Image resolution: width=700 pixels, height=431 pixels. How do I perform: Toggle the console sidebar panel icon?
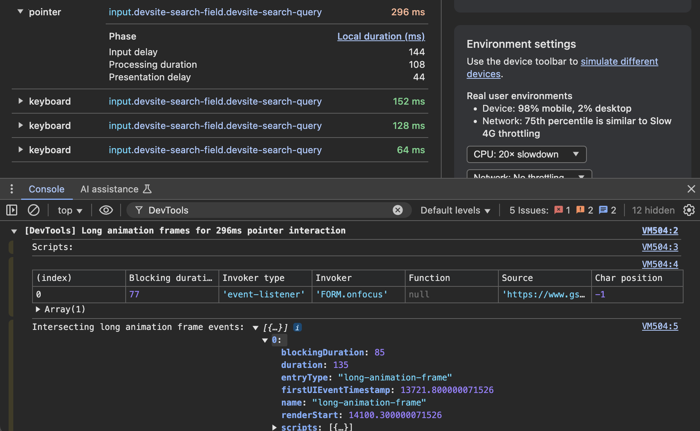point(12,210)
